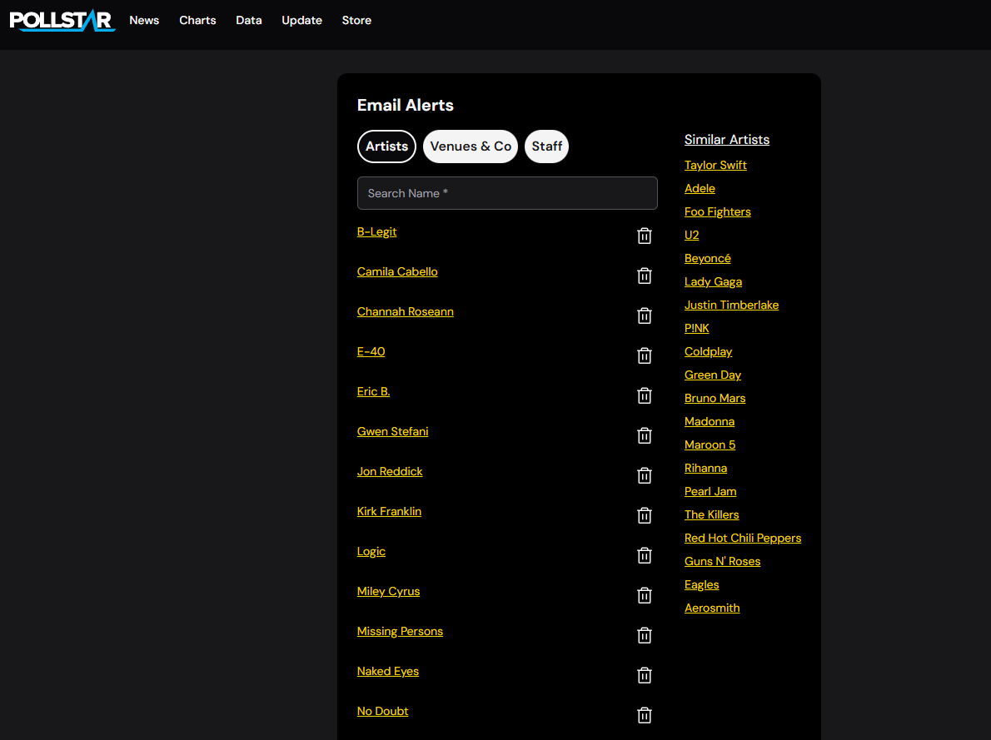Follow the Lady Gaga link
This screenshot has width=991, height=740.
click(x=713, y=282)
